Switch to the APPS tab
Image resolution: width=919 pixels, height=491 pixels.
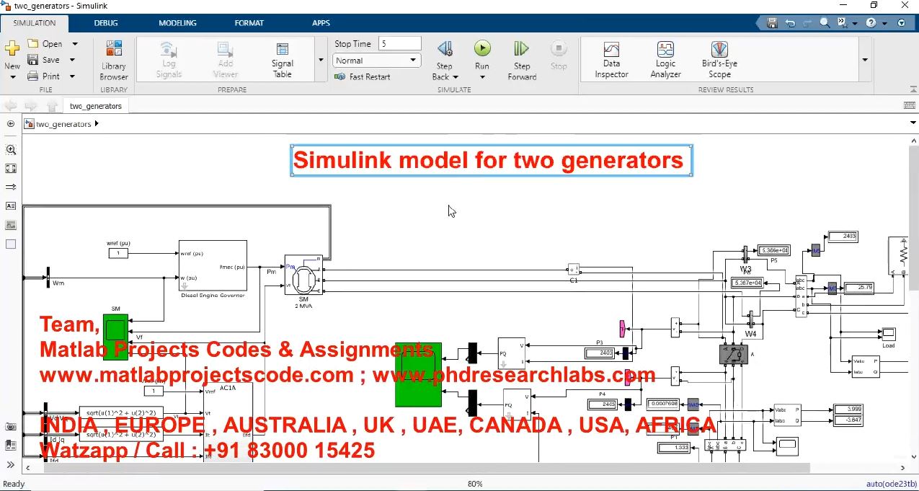(321, 23)
